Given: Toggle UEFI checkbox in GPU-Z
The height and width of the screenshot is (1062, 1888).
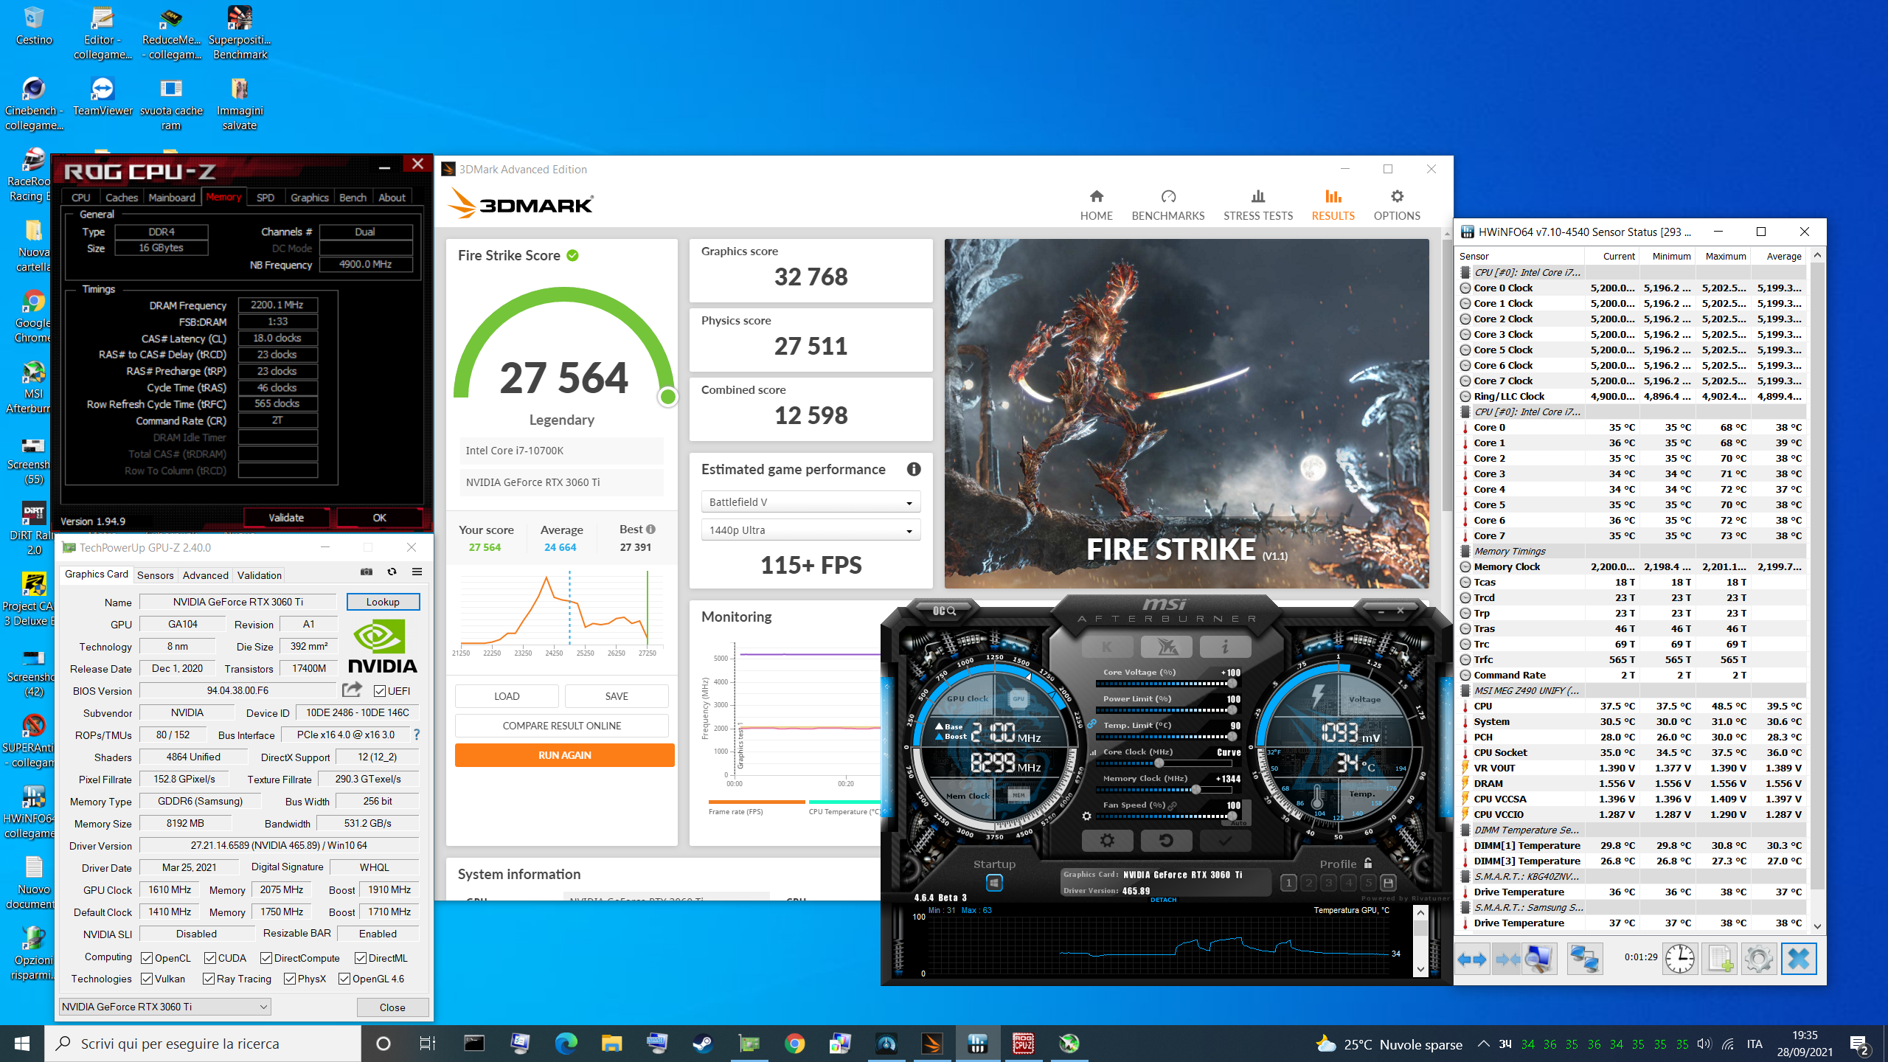Looking at the screenshot, I should point(380,691).
